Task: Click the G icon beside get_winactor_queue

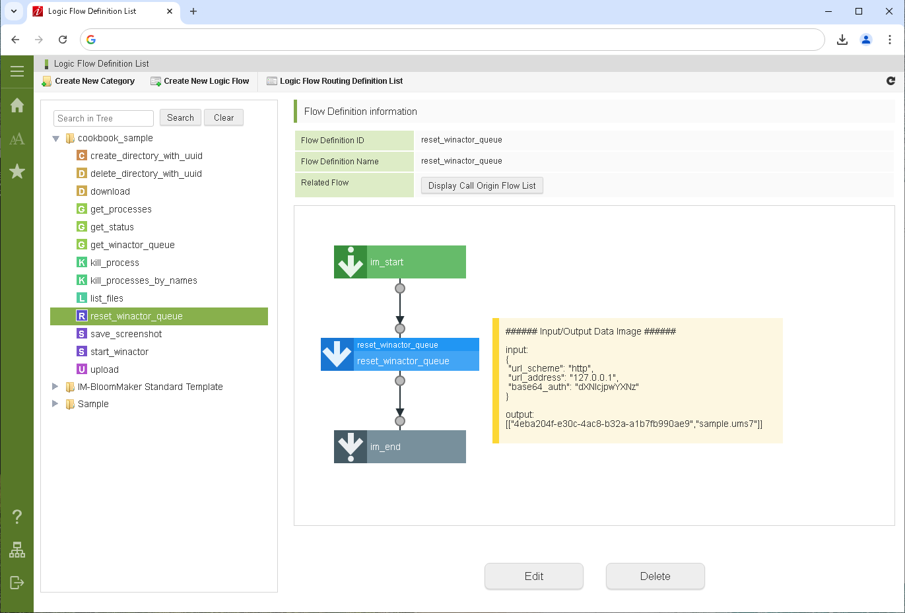Action: (82, 245)
